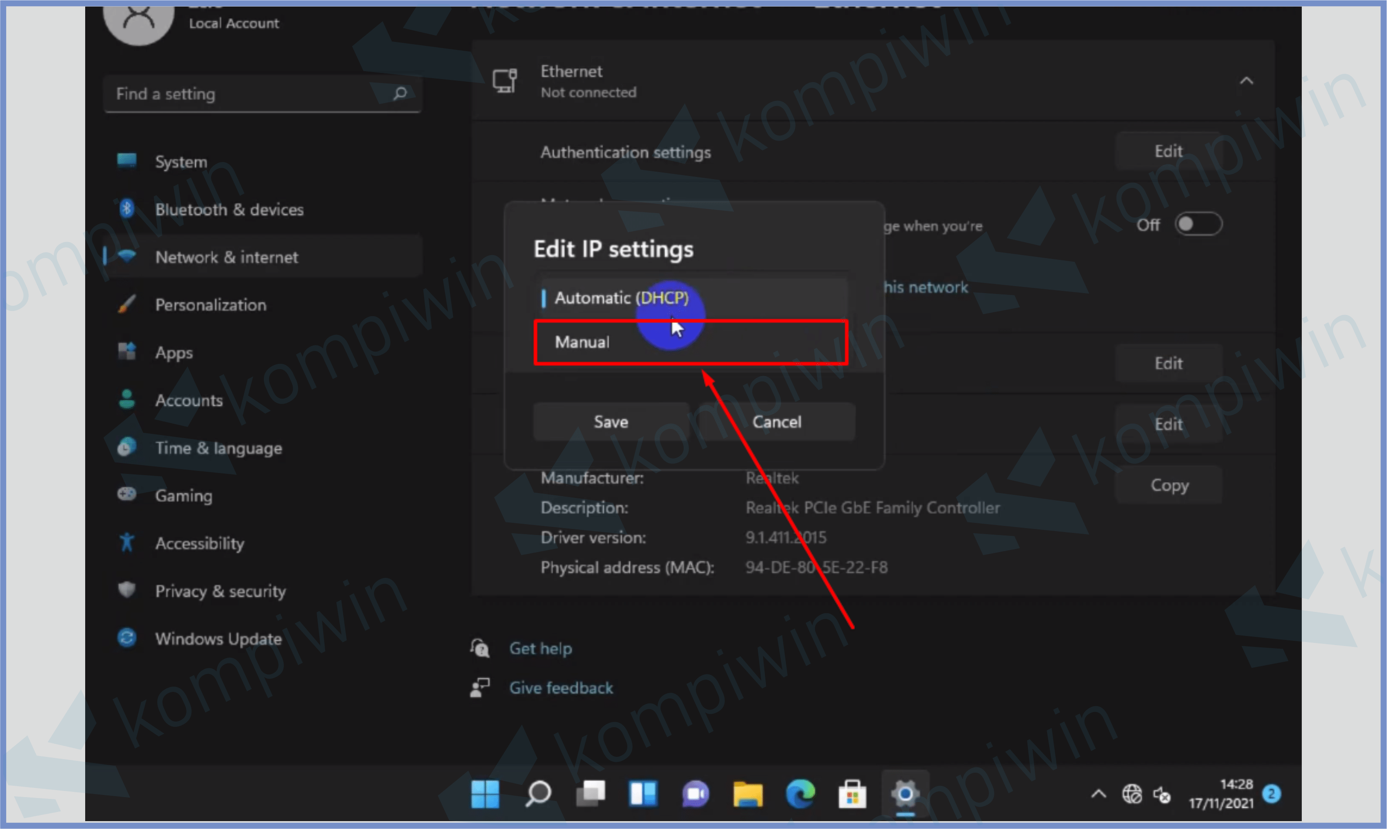The height and width of the screenshot is (829, 1387).
Task: Open the Accounts settings page
Action: pos(189,400)
